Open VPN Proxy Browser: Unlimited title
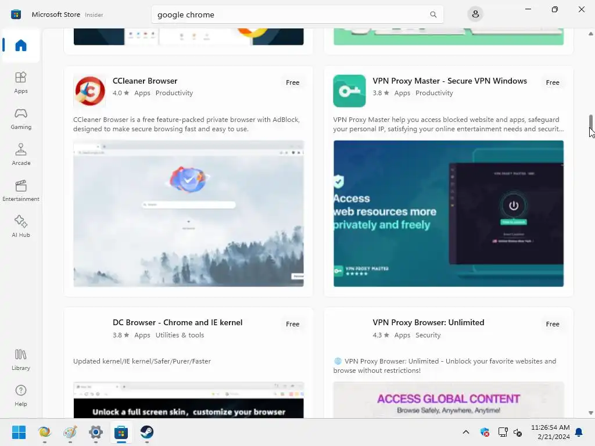Screen dimensions: 595x446 [428, 322]
